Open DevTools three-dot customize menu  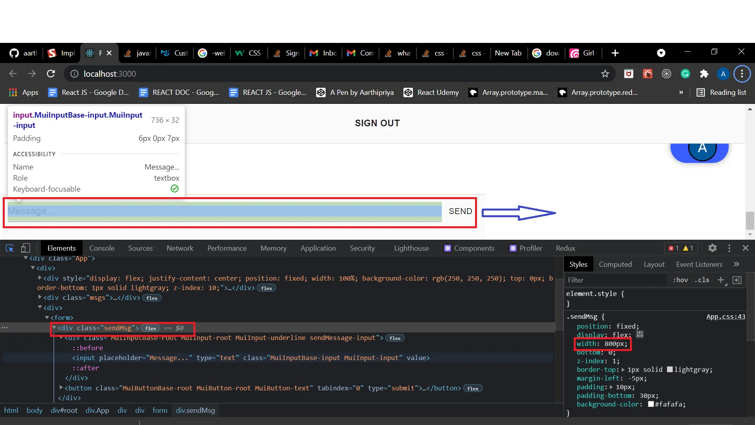[729, 248]
